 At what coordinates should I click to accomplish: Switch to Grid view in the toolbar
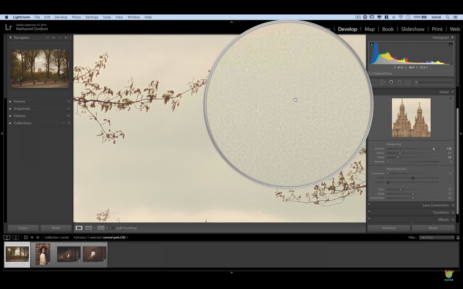click(26, 237)
